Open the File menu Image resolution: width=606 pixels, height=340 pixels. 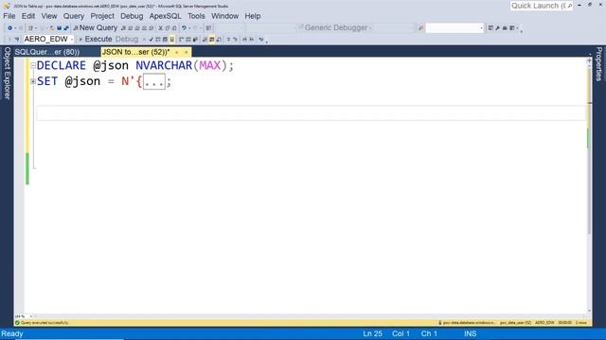coord(9,16)
